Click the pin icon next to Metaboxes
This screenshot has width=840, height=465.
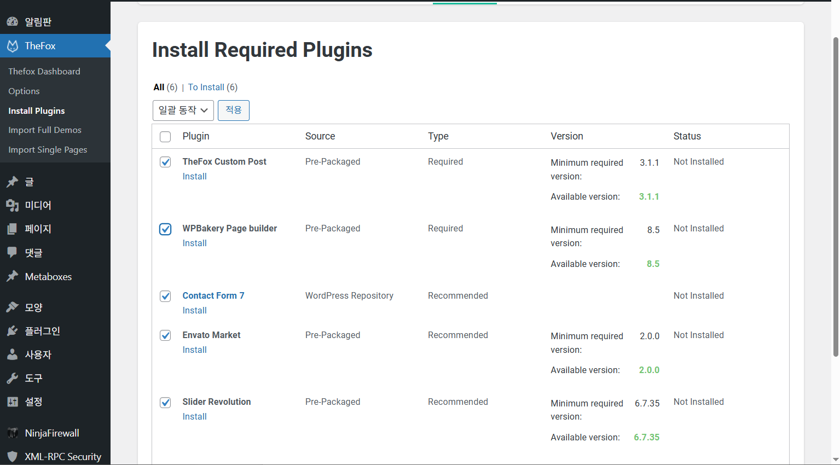pos(12,276)
